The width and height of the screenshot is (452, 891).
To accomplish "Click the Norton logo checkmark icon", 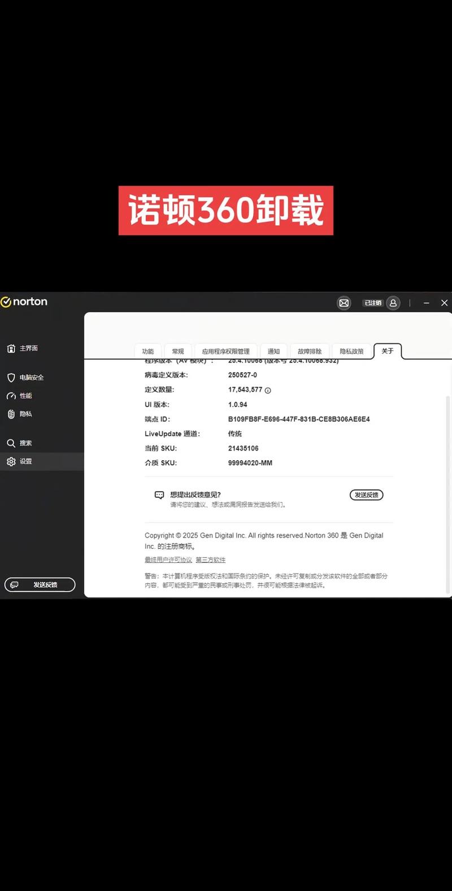I will (6, 302).
